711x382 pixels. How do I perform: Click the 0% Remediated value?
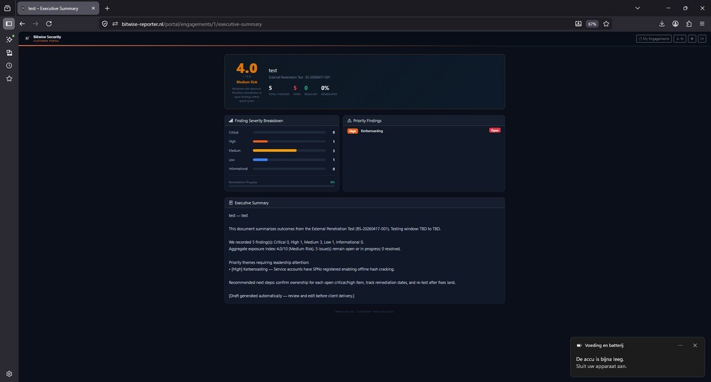tap(325, 88)
